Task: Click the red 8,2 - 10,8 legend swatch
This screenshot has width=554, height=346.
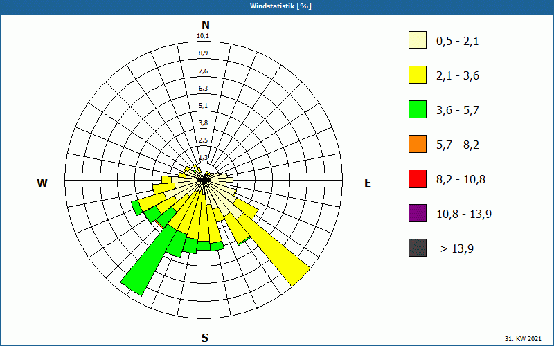Action: [418, 179]
